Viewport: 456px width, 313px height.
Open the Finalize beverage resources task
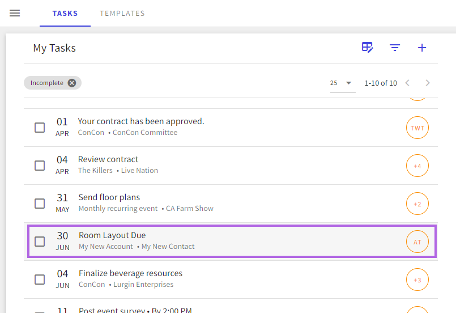click(x=130, y=273)
